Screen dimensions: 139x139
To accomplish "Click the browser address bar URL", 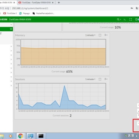I will [30, 8].
